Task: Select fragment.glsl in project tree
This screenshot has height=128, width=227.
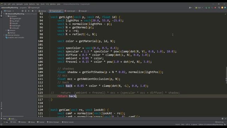Action: (x=15, y=18)
